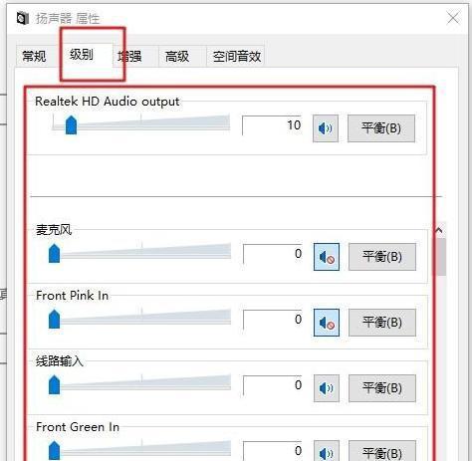Mute the Realtek HD Audio output speaker

coord(326,128)
